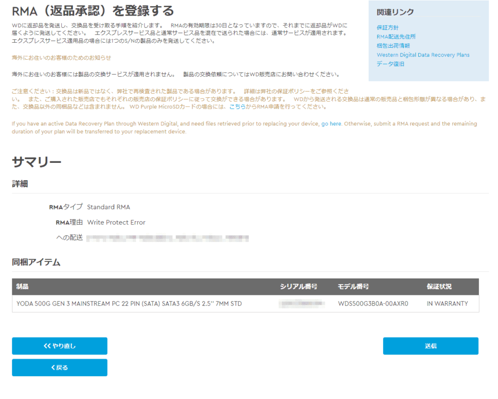Follow the こちら link for MicroSD RMA
The height and width of the screenshot is (399, 498).
coord(237,106)
